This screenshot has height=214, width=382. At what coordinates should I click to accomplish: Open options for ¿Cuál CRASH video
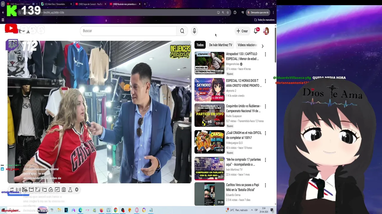(265, 133)
